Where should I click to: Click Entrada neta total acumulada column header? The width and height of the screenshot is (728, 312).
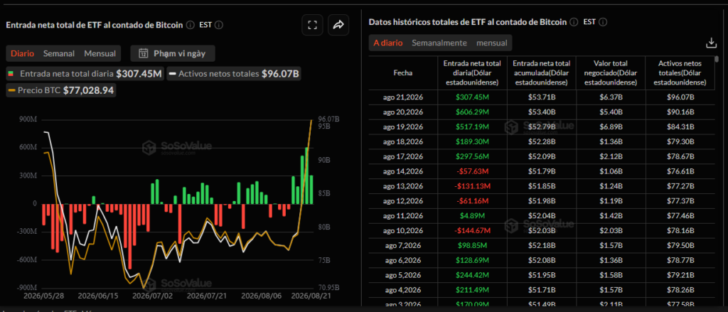(541, 72)
